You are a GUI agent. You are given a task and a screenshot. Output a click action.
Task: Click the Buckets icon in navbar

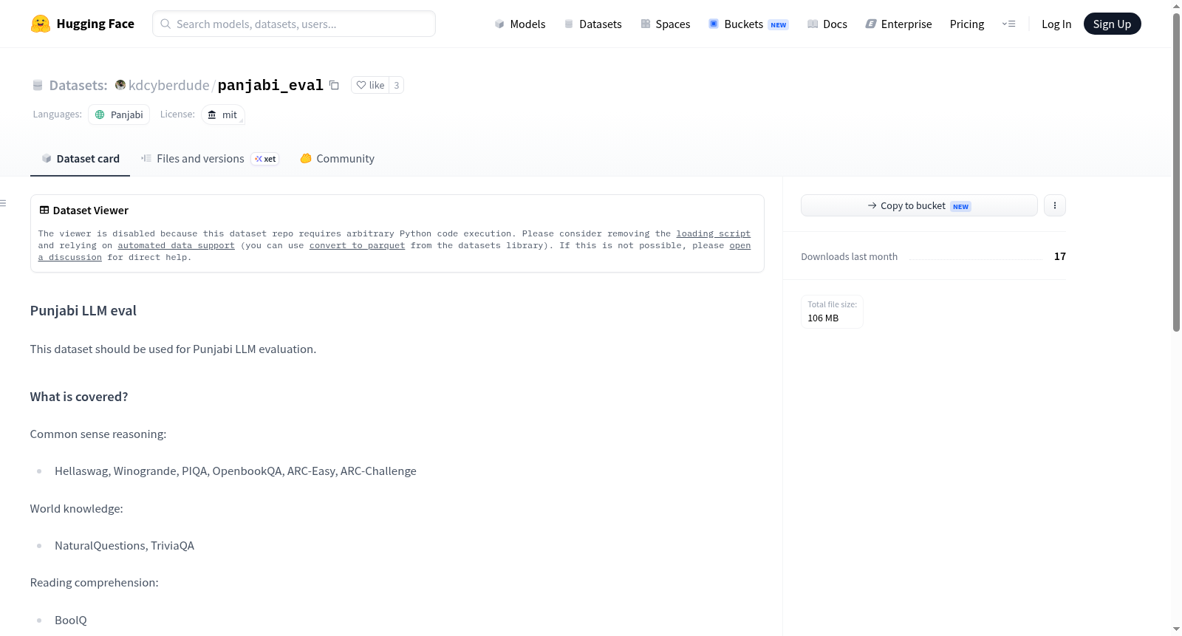tap(714, 24)
